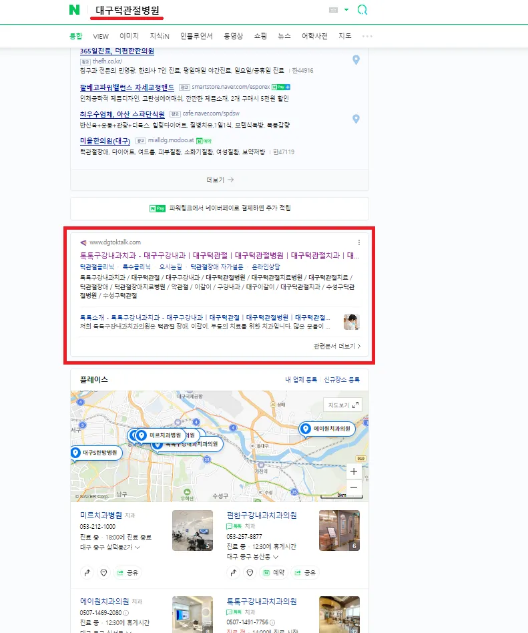
Task: Click the 지도보기 expand map button
Action: [342, 405]
